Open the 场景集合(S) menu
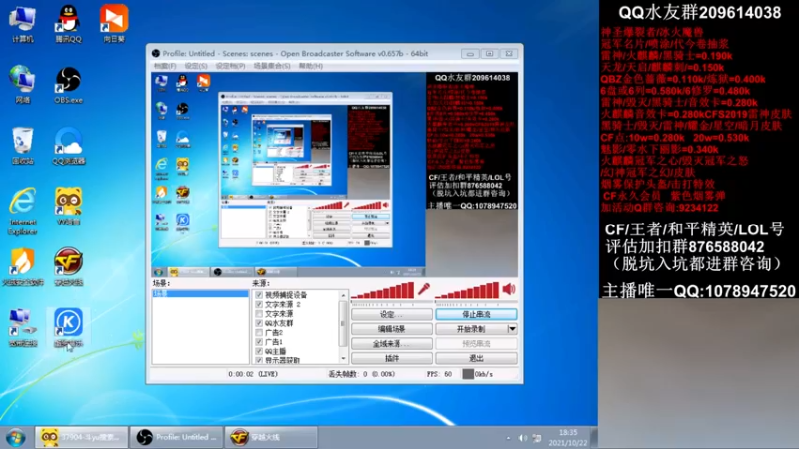Screen dimensions: 799x449 coord(272,66)
